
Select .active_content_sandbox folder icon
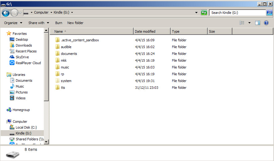(57, 40)
